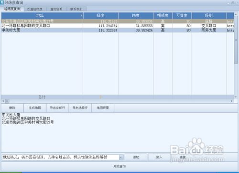Click the 纬度 column header
Viewport: 239px width, 173px height.
[x=136, y=15]
